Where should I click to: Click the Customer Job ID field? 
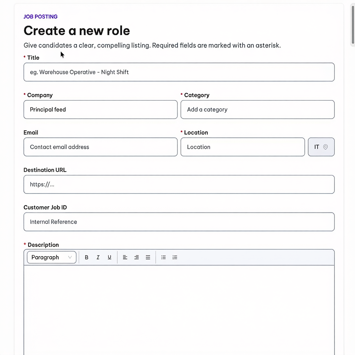179,222
